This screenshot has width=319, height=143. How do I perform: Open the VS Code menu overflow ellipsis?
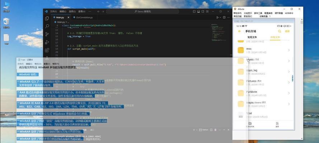click(90, 11)
